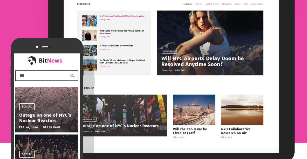Tap the search magnifier icon on phone

(x=72, y=76)
